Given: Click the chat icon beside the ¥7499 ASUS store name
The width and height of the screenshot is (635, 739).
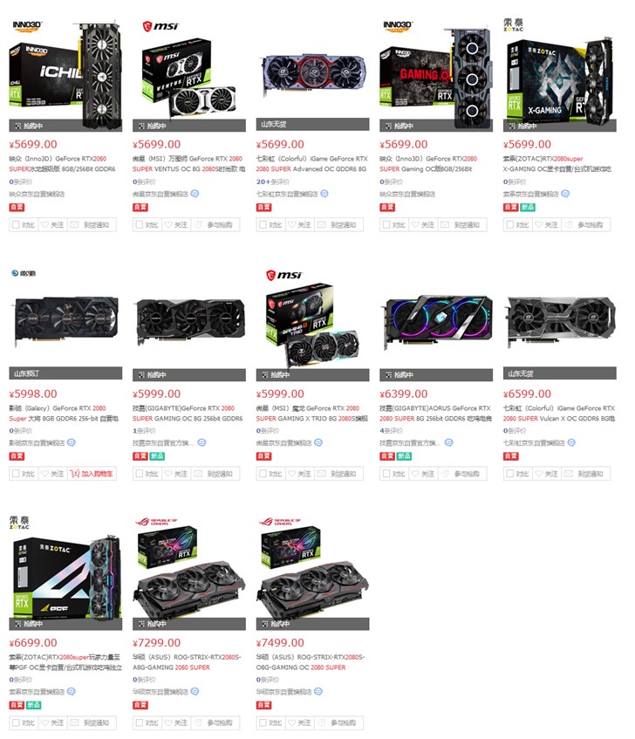Looking at the screenshot, I should point(318,691).
